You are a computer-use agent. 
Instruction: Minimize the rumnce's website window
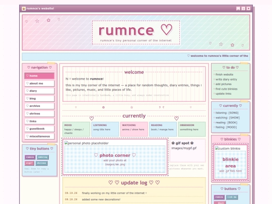[238, 9]
